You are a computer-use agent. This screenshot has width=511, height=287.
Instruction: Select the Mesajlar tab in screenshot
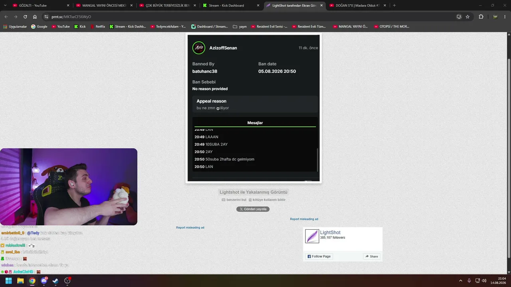255,123
